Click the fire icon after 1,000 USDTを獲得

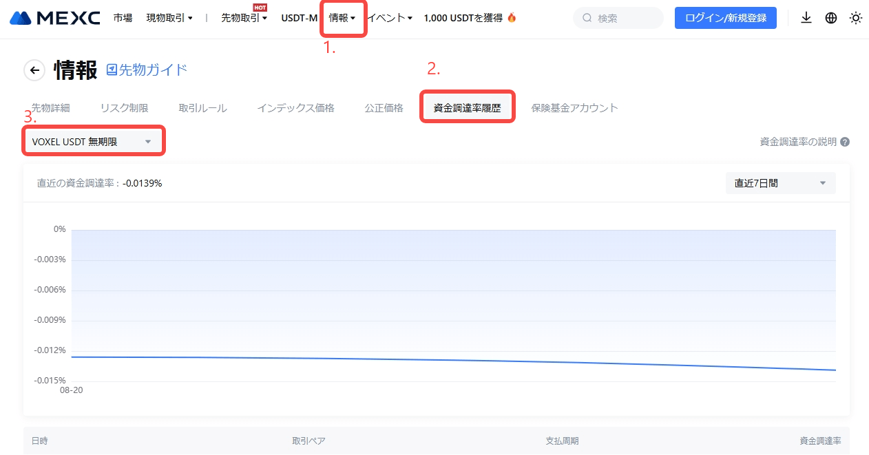(x=512, y=18)
